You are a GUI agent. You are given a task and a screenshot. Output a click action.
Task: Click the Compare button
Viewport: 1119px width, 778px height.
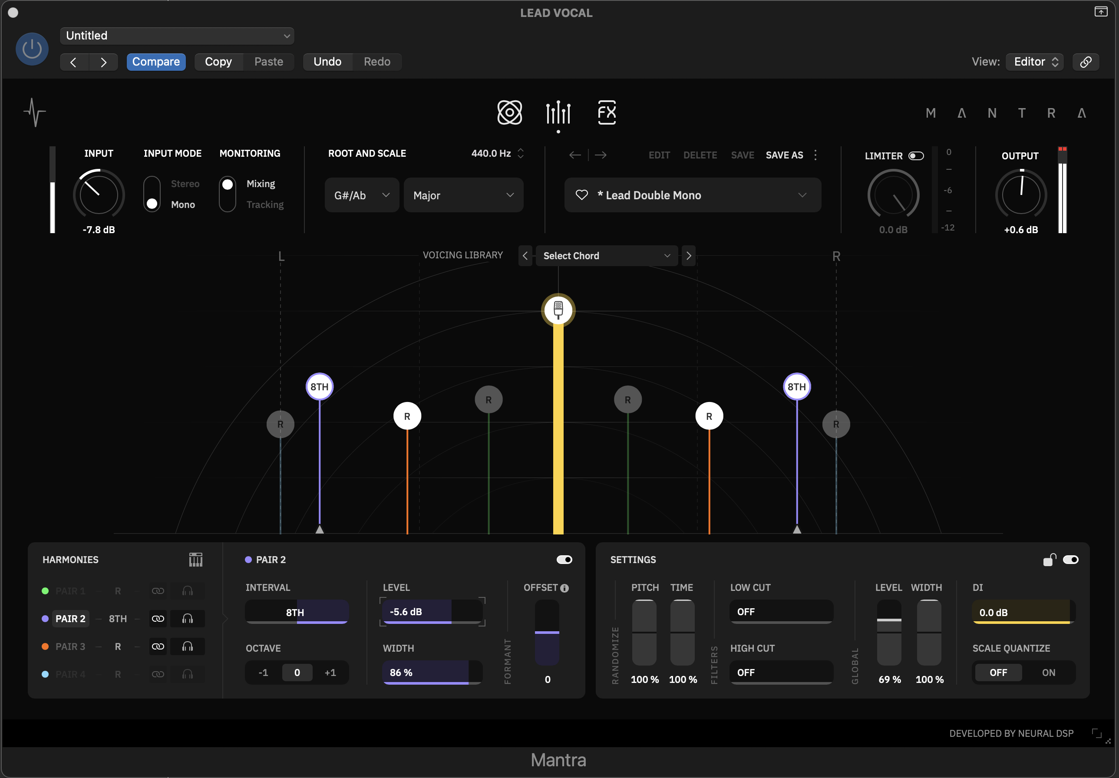pos(156,62)
